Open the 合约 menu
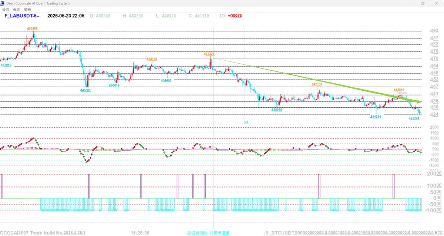Screen dimensions: 444x236 tap(6, 9)
